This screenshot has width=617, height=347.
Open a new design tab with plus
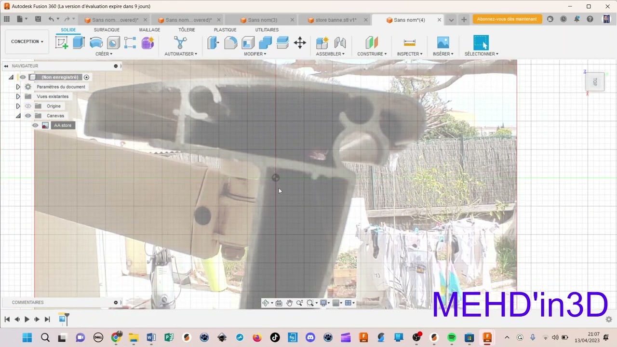464,20
